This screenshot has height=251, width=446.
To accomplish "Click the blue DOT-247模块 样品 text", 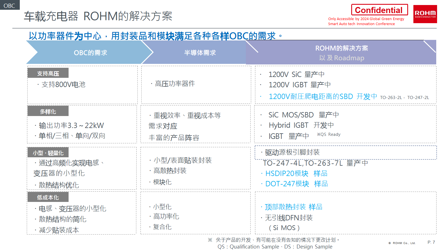I will click(296, 184).
